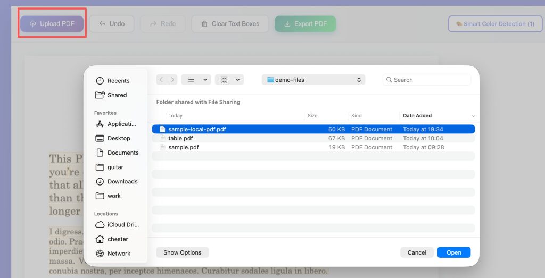
Task: Click the back navigation arrow
Action: point(161,80)
